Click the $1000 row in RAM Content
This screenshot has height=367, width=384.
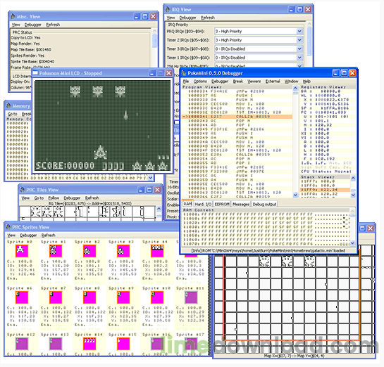[266, 214]
